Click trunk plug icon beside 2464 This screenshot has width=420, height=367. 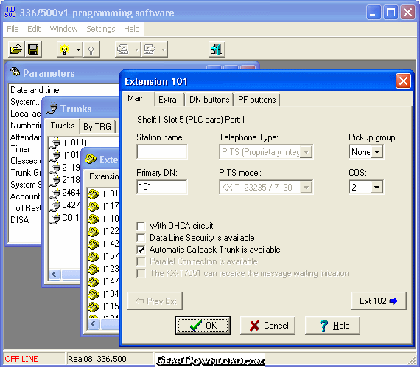click(x=56, y=193)
